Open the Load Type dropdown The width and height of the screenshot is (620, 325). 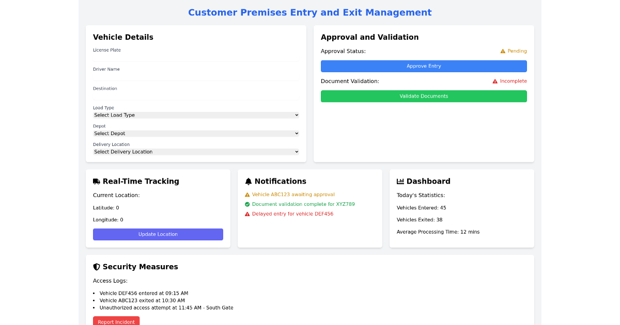195,115
